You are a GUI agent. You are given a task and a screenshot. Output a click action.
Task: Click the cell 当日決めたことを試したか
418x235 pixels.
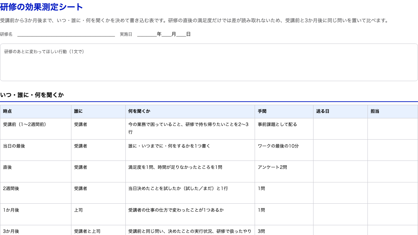click(190, 193)
